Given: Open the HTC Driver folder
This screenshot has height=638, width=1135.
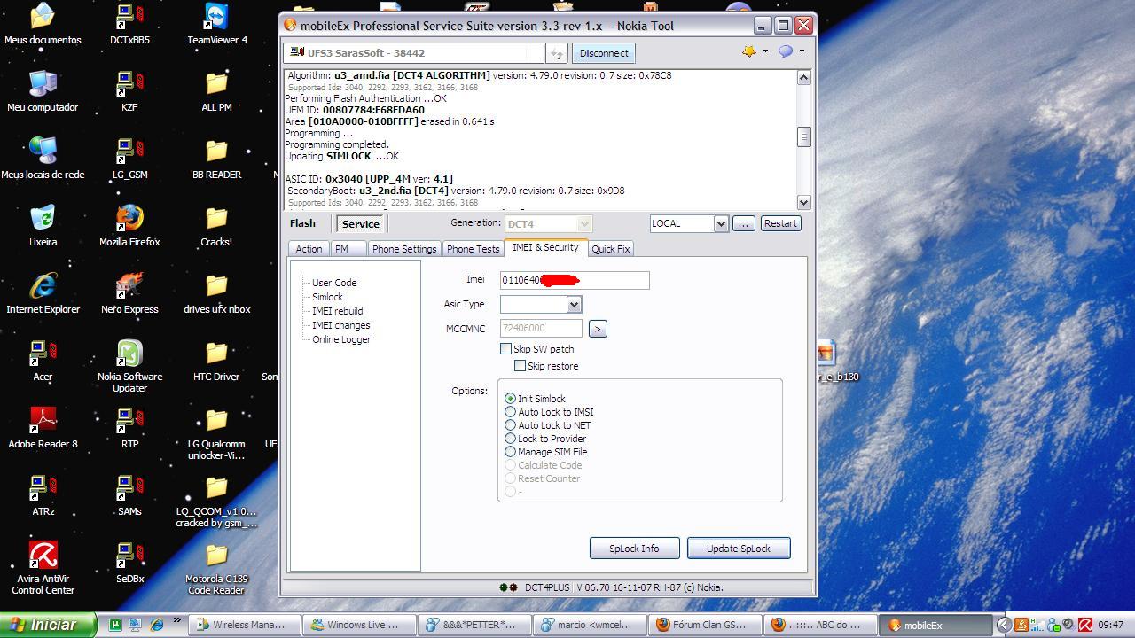Looking at the screenshot, I should click(216, 361).
